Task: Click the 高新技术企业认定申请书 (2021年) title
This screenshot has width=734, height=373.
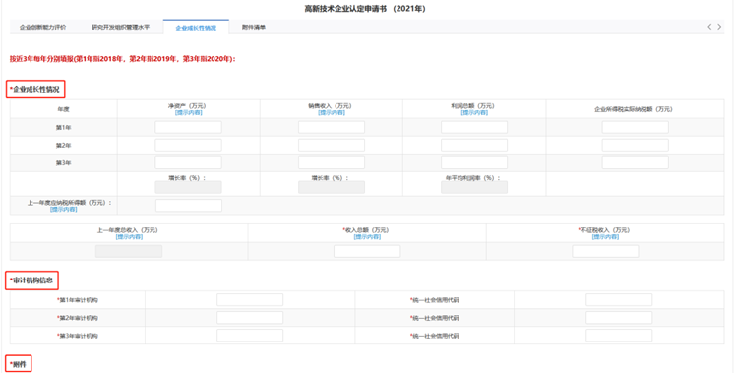Action: pyautogui.click(x=365, y=9)
